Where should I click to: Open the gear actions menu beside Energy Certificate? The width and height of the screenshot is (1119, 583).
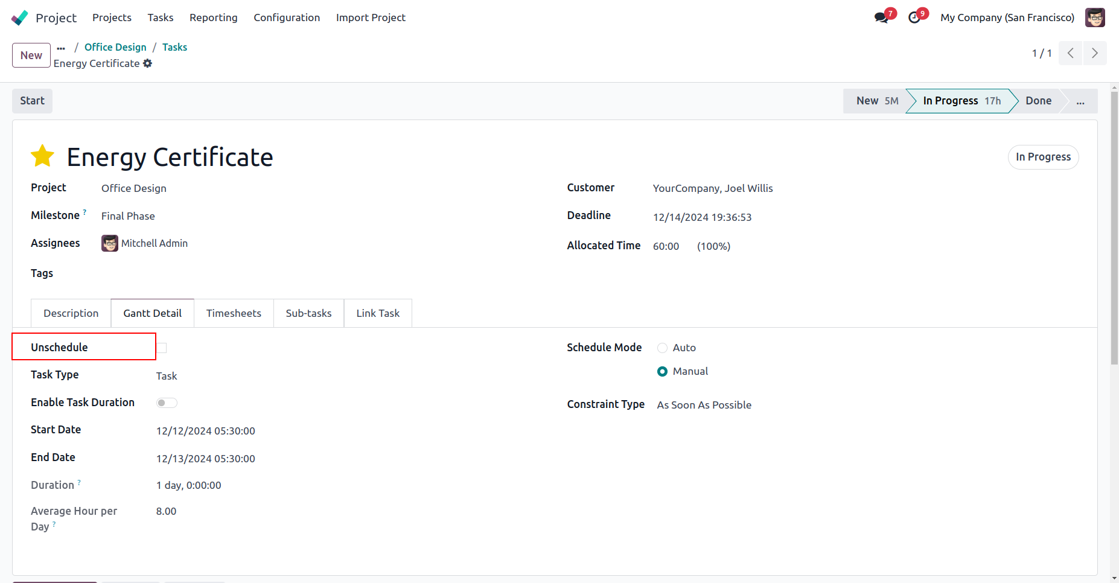(x=148, y=63)
